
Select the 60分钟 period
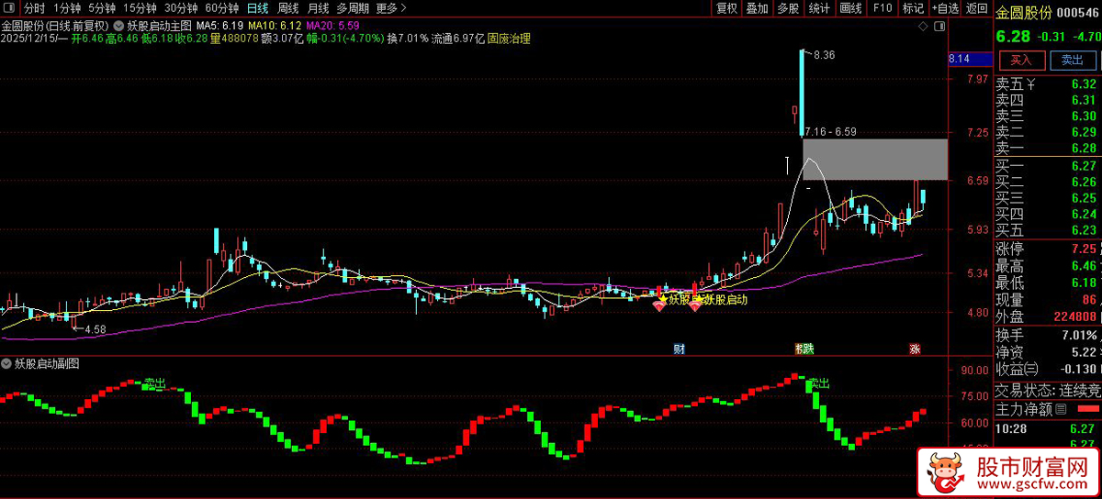point(221,8)
